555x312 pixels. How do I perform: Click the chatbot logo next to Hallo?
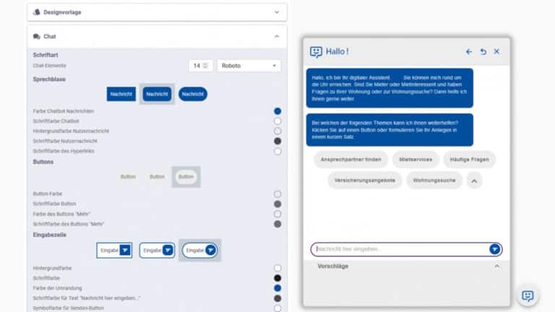[x=316, y=52]
